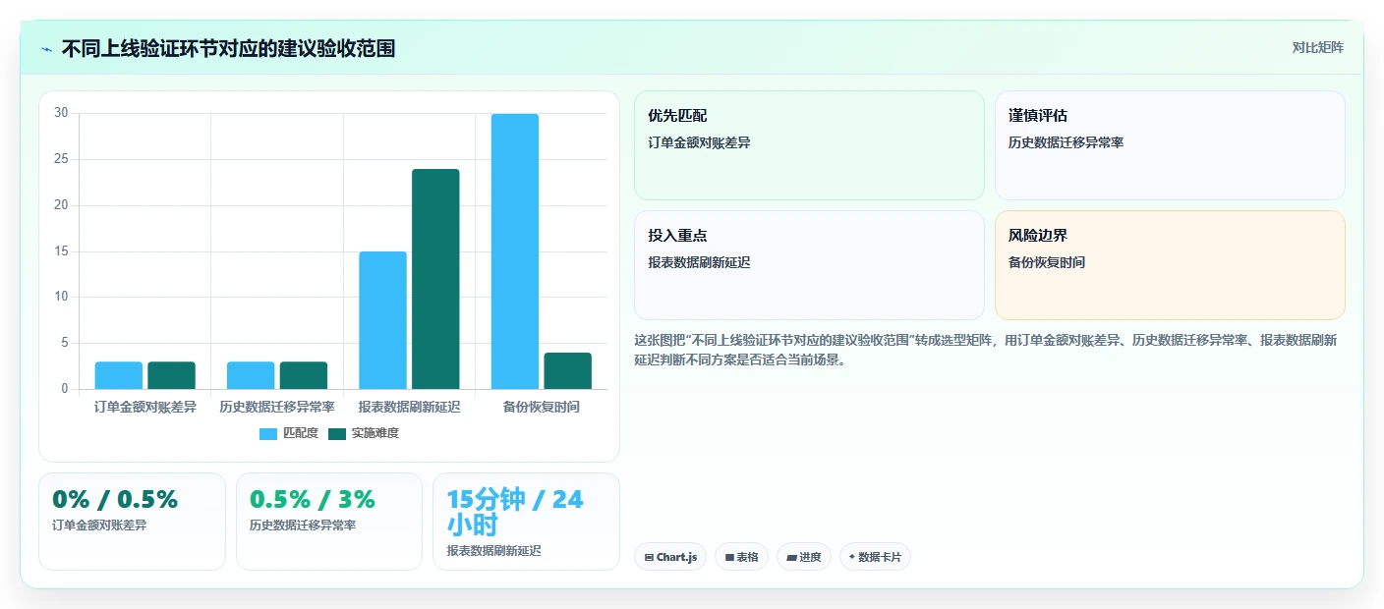
Task: Click 历史数据迁移异常率 text under 谨慎评估
Action: 1066,143
